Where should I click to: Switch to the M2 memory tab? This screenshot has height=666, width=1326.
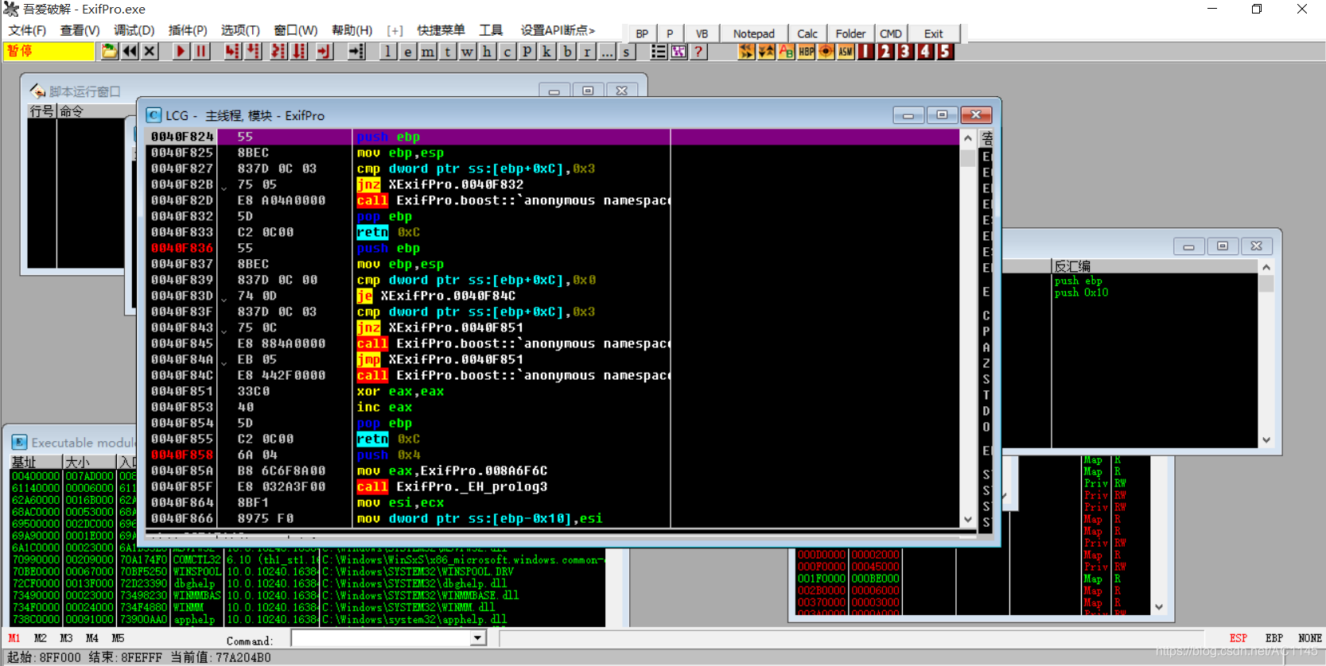coord(41,638)
